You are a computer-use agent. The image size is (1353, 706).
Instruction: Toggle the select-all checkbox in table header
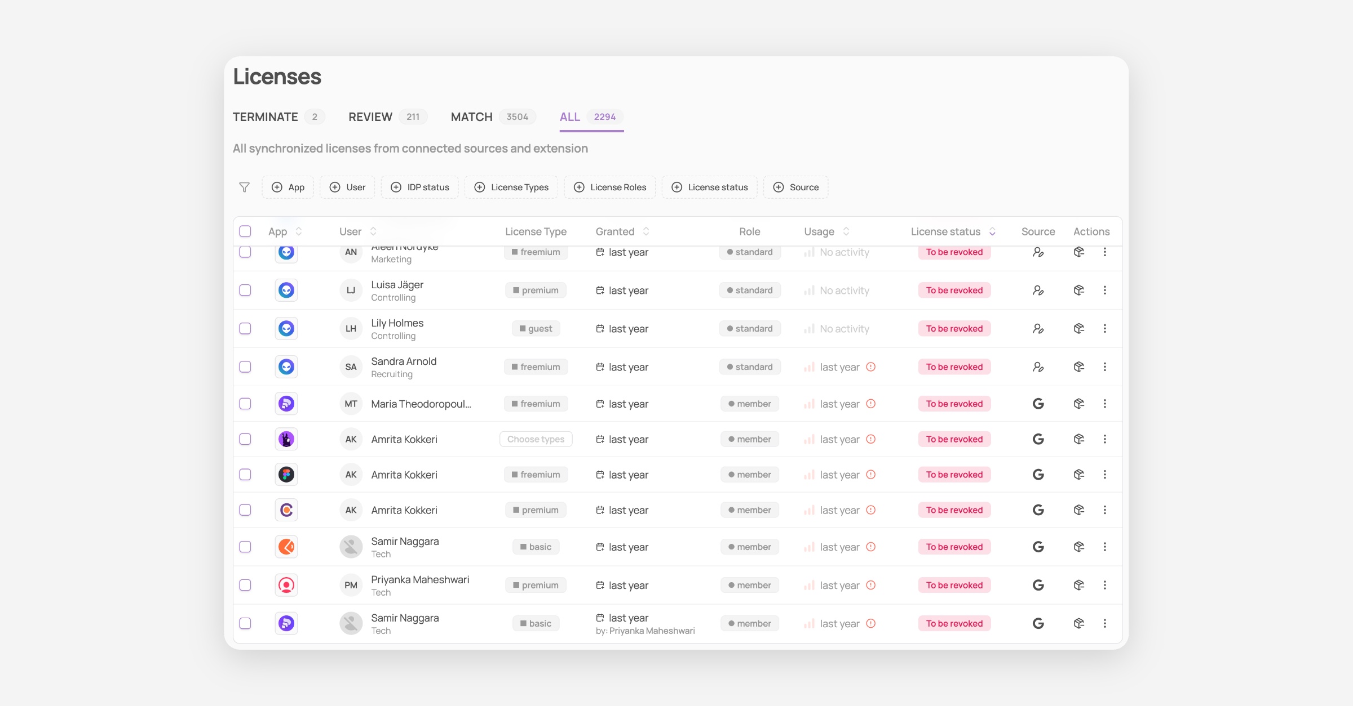point(245,231)
